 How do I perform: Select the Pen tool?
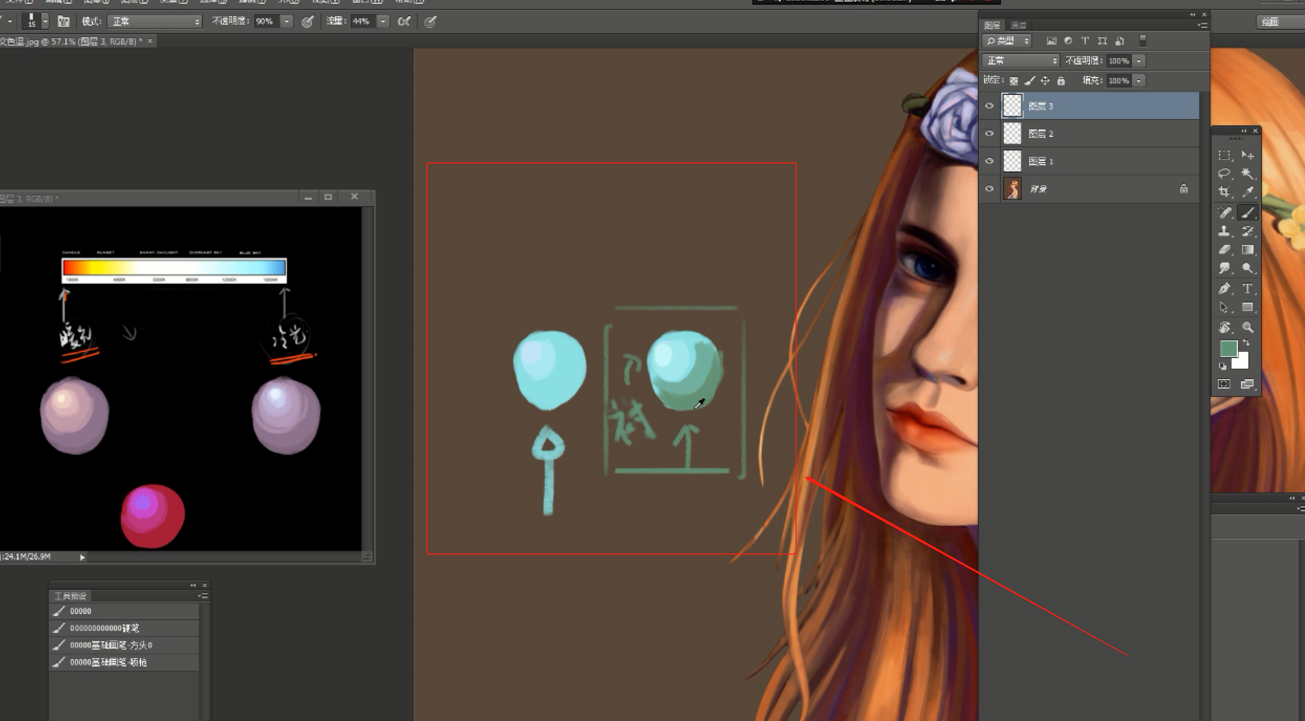coord(1224,288)
